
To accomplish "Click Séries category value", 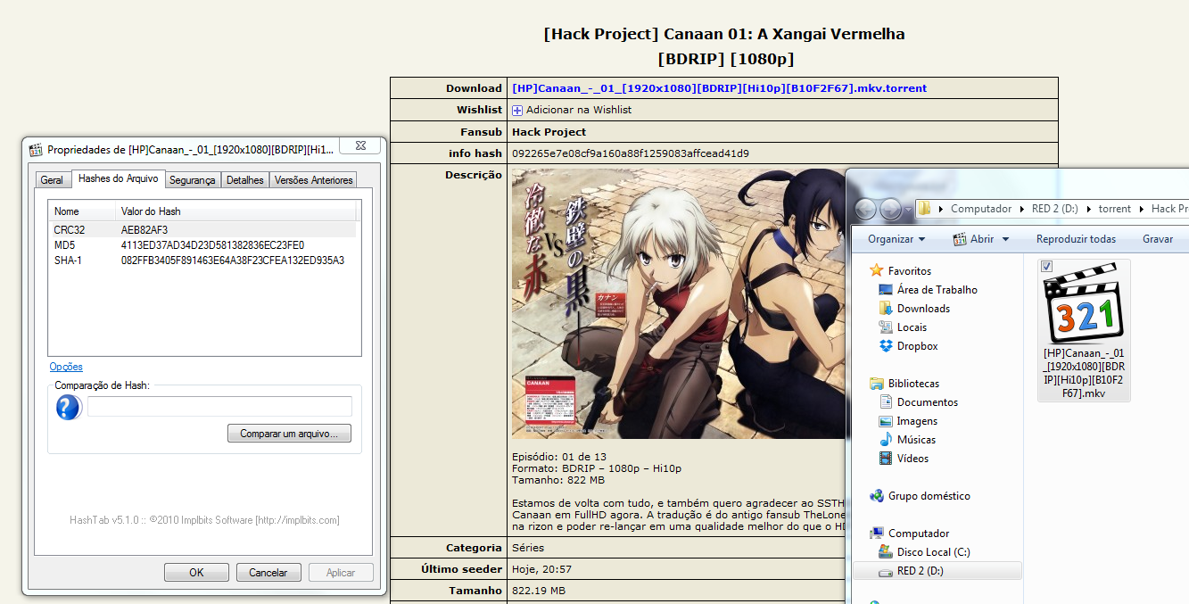I will [528, 548].
